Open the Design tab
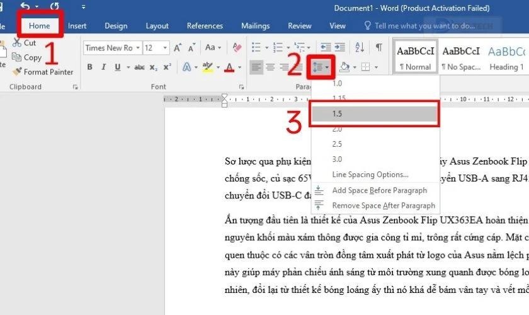Viewport: 529px width, 315px height. (x=116, y=26)
